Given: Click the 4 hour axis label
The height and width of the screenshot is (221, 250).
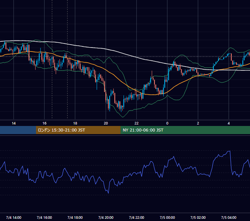Looking at the screenshot, I should pyautogui.click(x=229, y=123).
